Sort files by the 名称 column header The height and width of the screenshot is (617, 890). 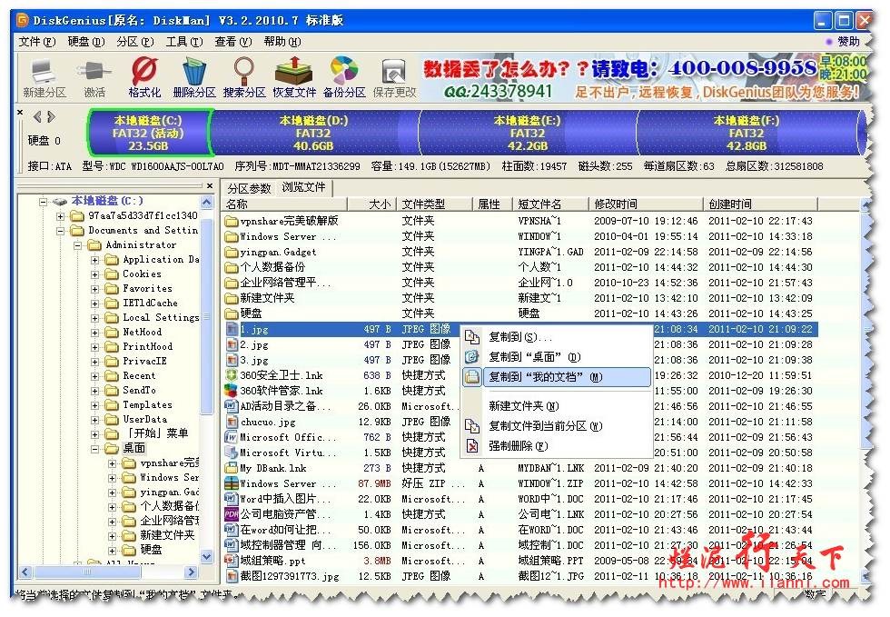coord(285,204)
